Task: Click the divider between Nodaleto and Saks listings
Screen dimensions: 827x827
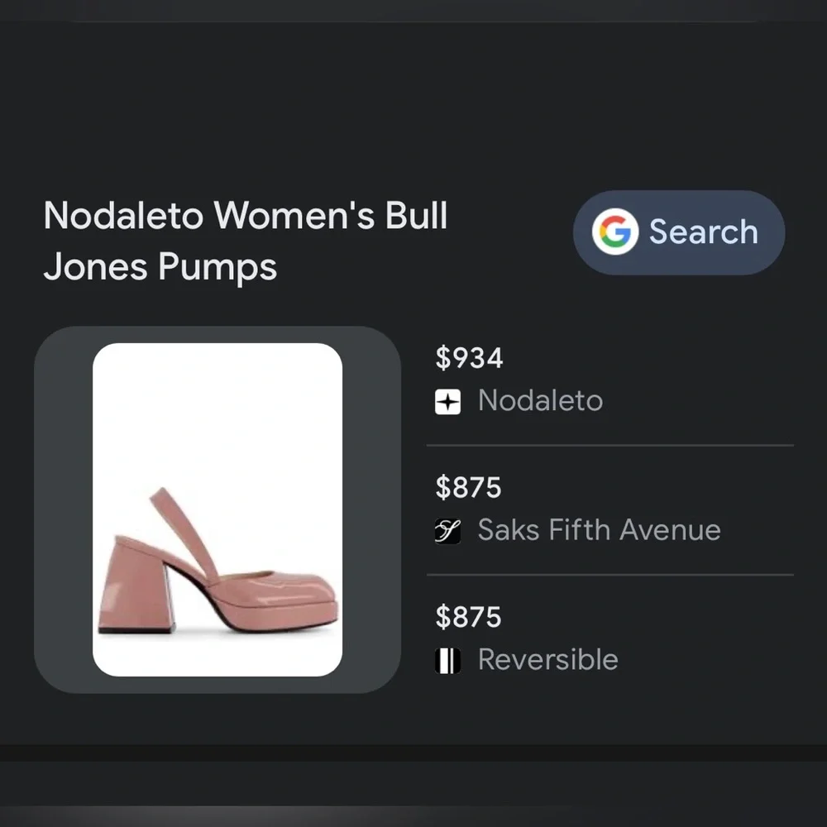Action: [x=610, y=446]
